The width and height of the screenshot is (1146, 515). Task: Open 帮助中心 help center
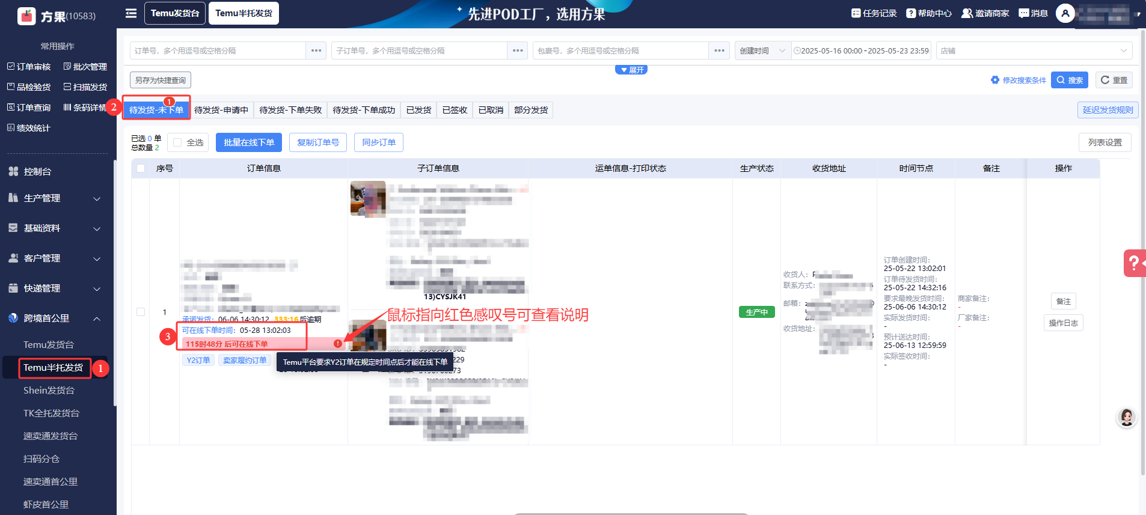tap(929, 13)
